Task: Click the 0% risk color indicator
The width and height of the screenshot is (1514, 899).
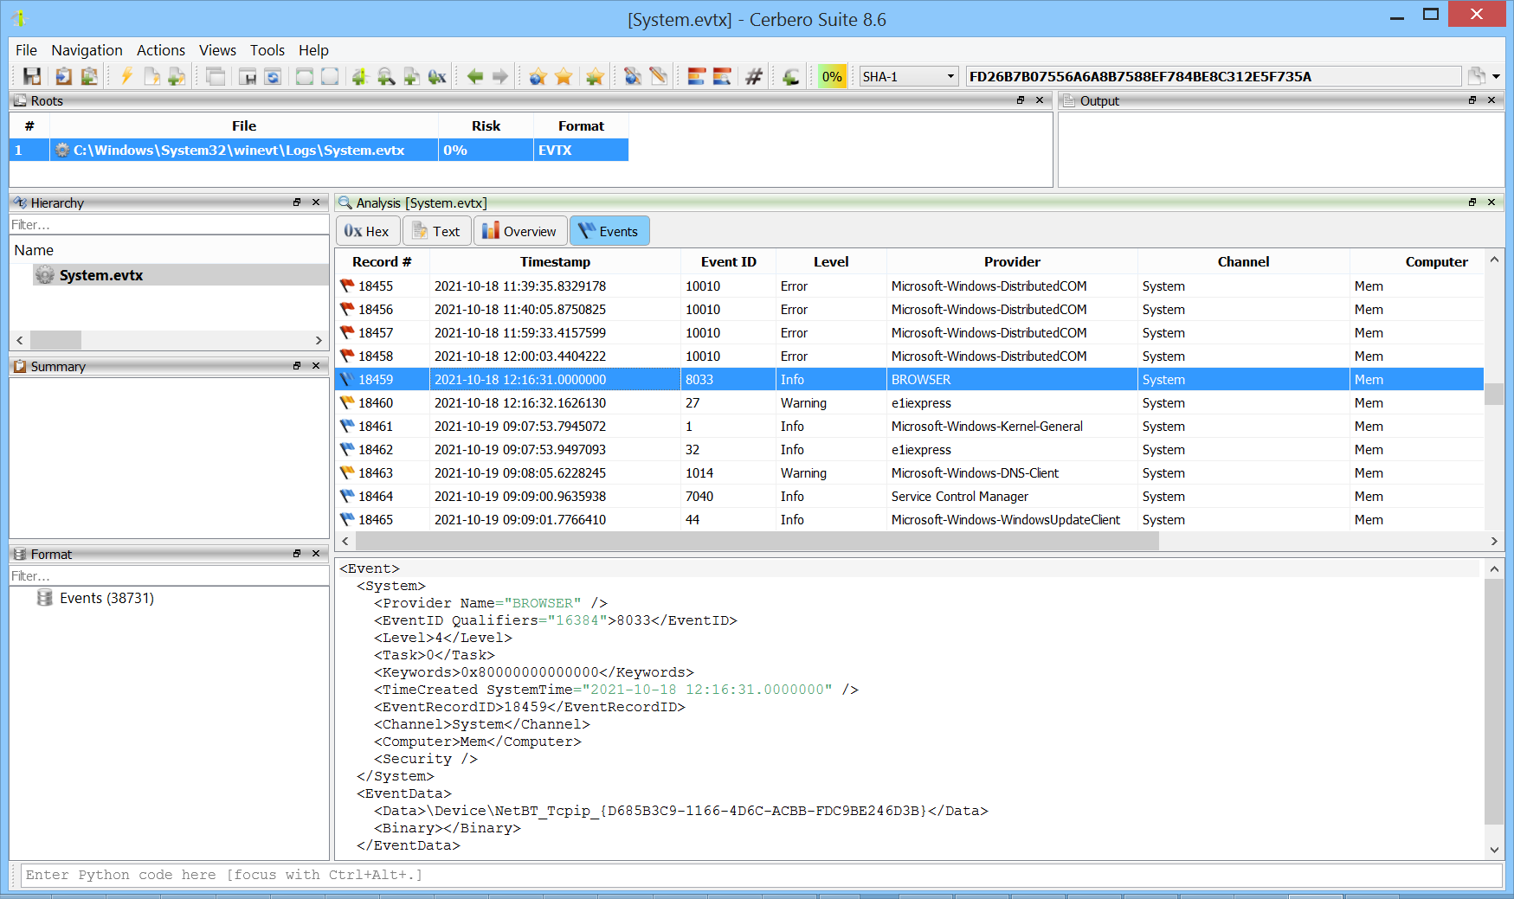Action: [x=832, y=77]
